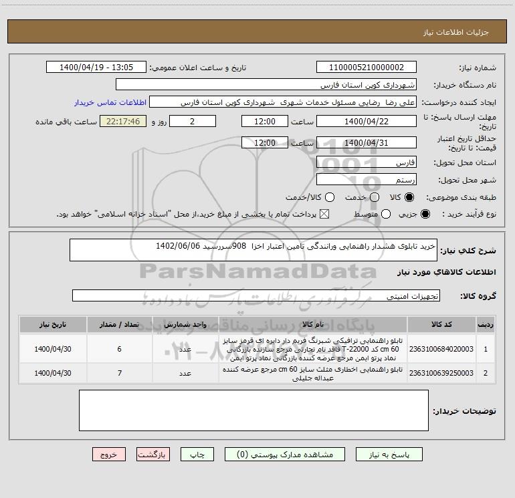Click the triangular warning sign item name
The width and height of the screenshot is (515, 498).
click(313, 374)
